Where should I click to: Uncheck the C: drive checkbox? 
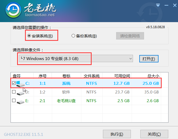click(14, 83)
